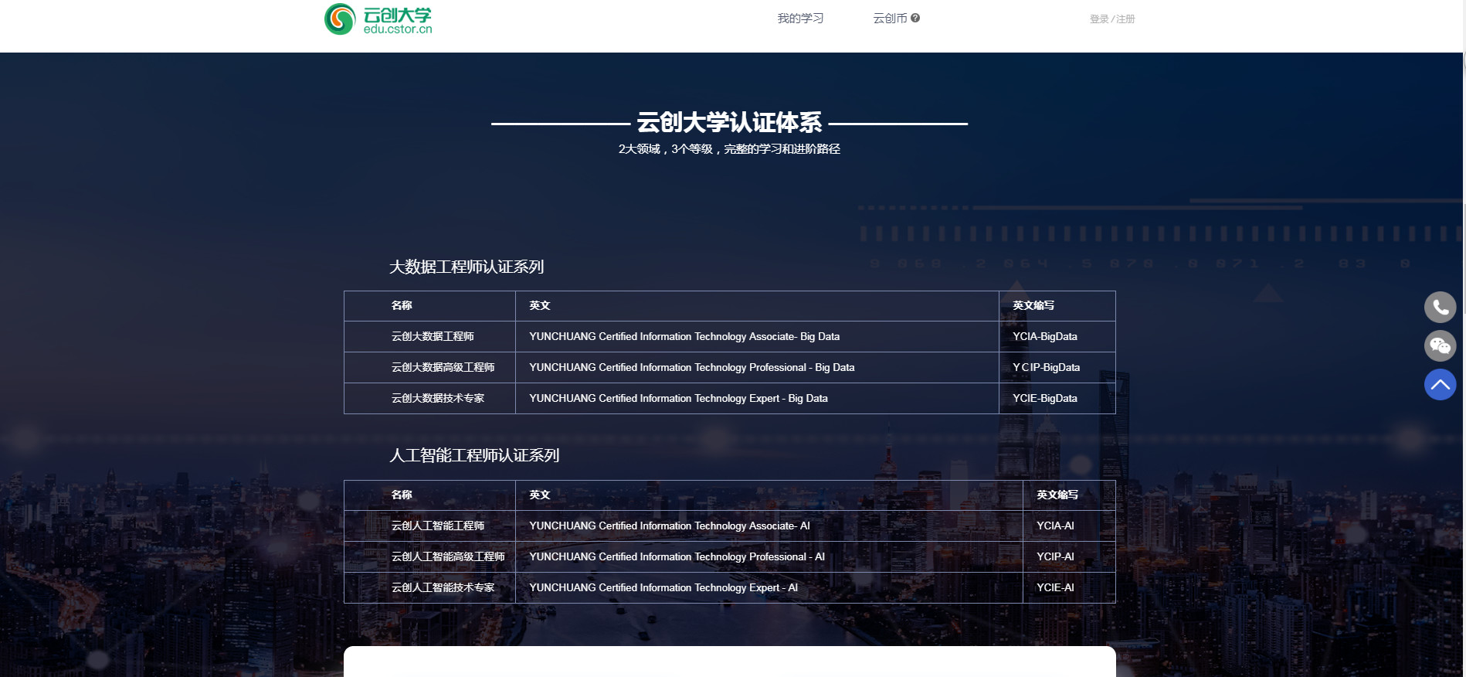Open the WeChat contact floating icon

tap(1440, 345)
